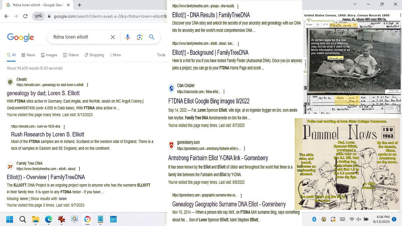Viewport: 402px width, 226px height.
Task: Open the Notepad taskbar icon
Action: tap(100, 219)
